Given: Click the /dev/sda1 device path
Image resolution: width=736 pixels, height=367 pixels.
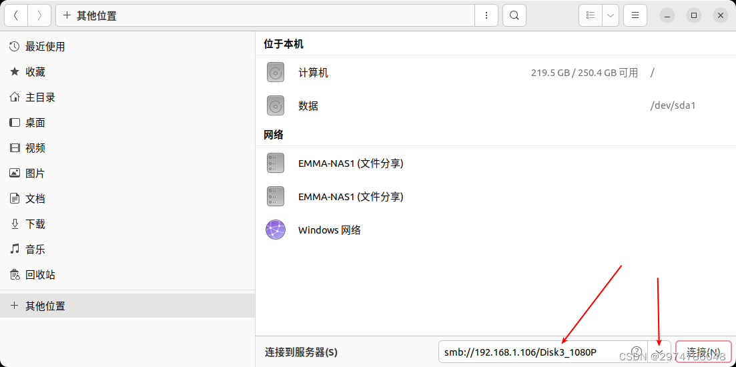Looking at the screenshot, I should [673, 106].
